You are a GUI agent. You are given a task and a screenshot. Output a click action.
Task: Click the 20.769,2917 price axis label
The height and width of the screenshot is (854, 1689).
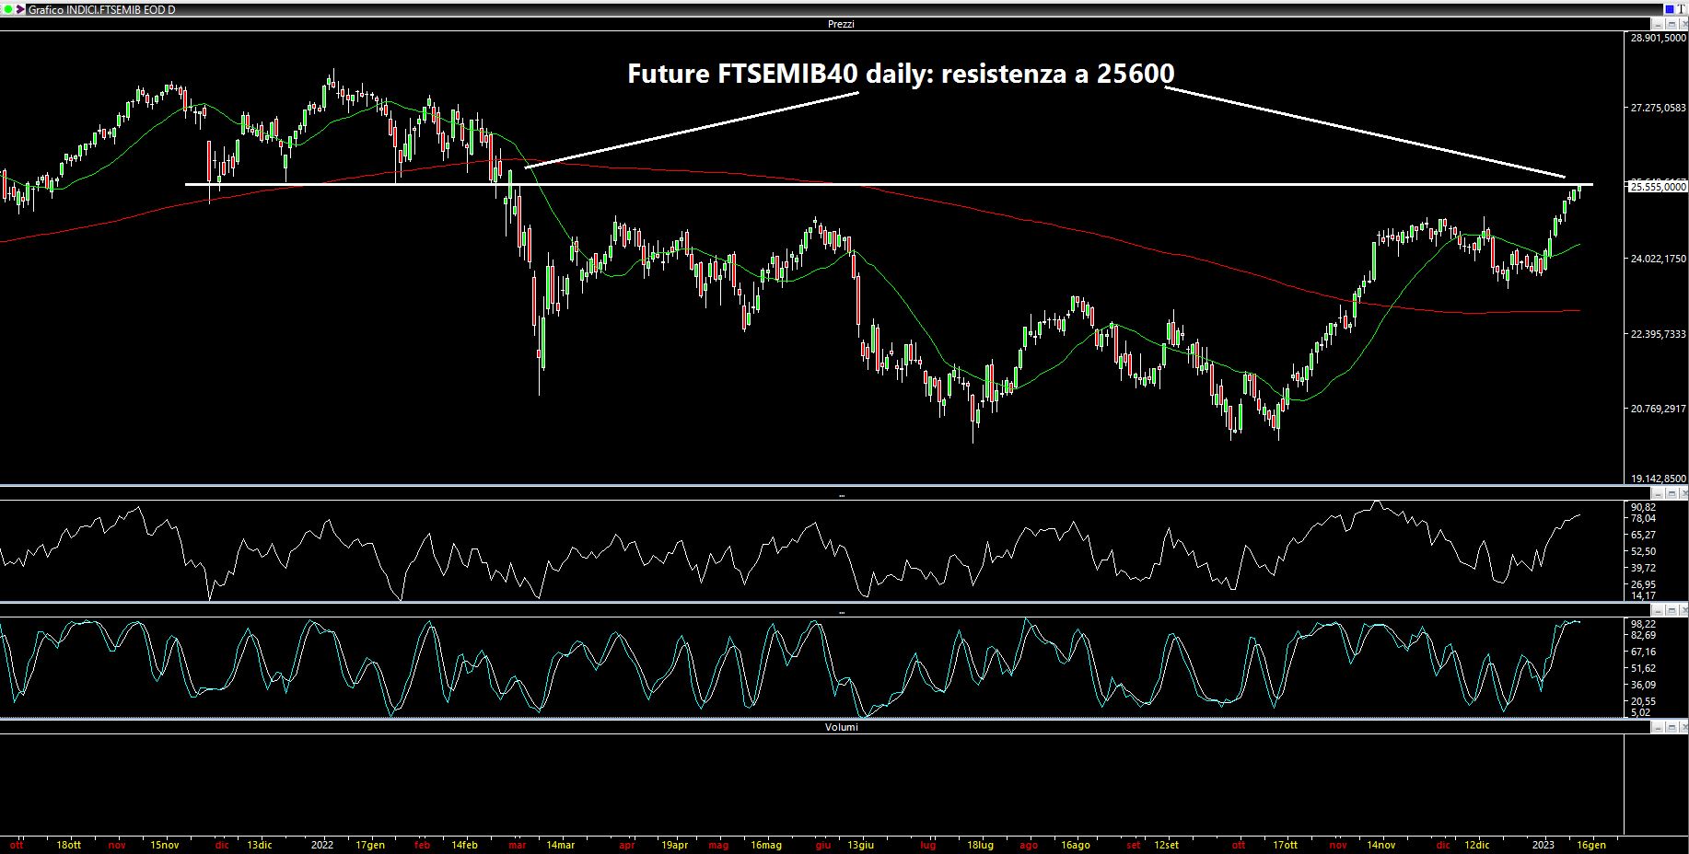[1659, 409]
